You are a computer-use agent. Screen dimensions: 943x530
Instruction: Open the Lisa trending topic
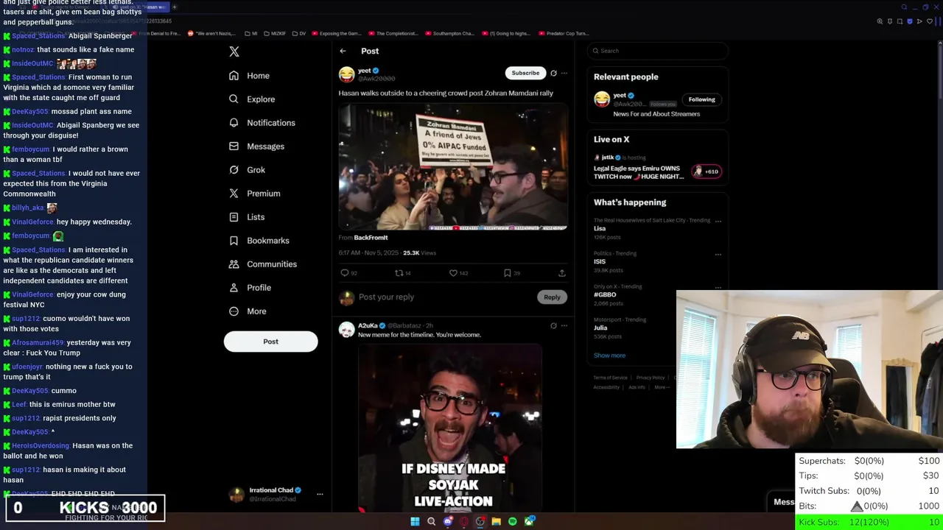click(600, 228)
